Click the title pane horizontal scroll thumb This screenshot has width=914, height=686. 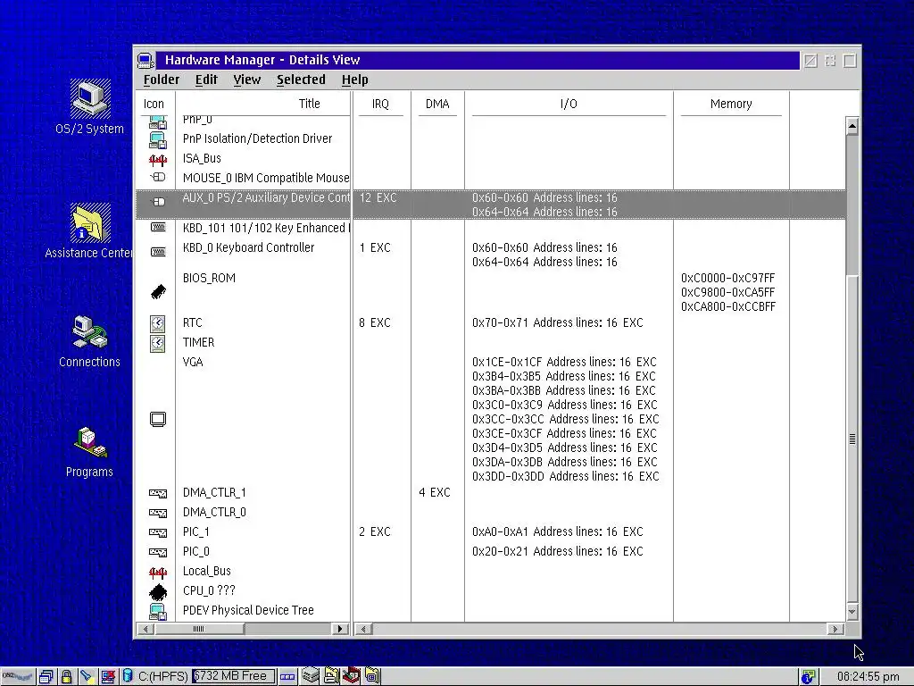click(199, 629)
